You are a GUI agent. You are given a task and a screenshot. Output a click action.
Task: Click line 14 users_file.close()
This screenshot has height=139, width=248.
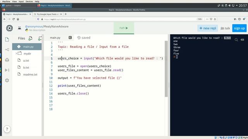tap(73, 93)
